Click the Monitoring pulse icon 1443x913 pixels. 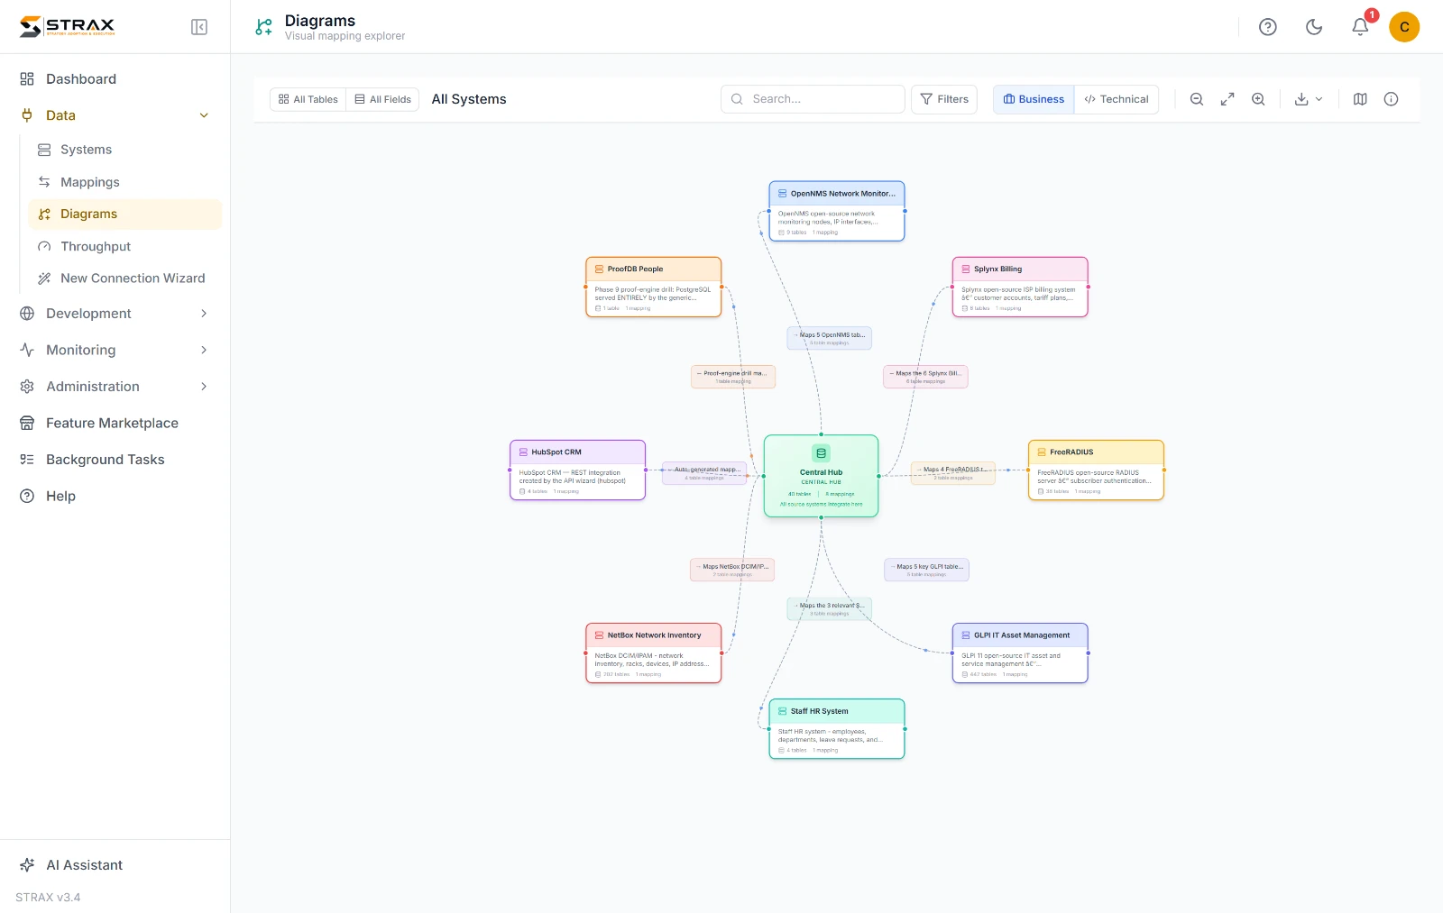click(27, 350)
